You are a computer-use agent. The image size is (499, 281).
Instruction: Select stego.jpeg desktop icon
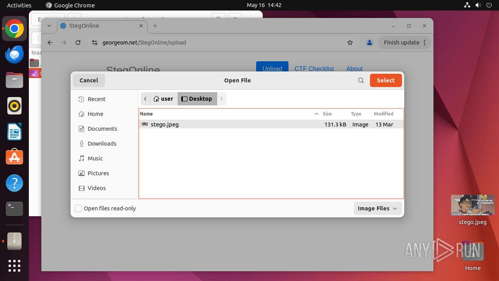pos(472,210)
